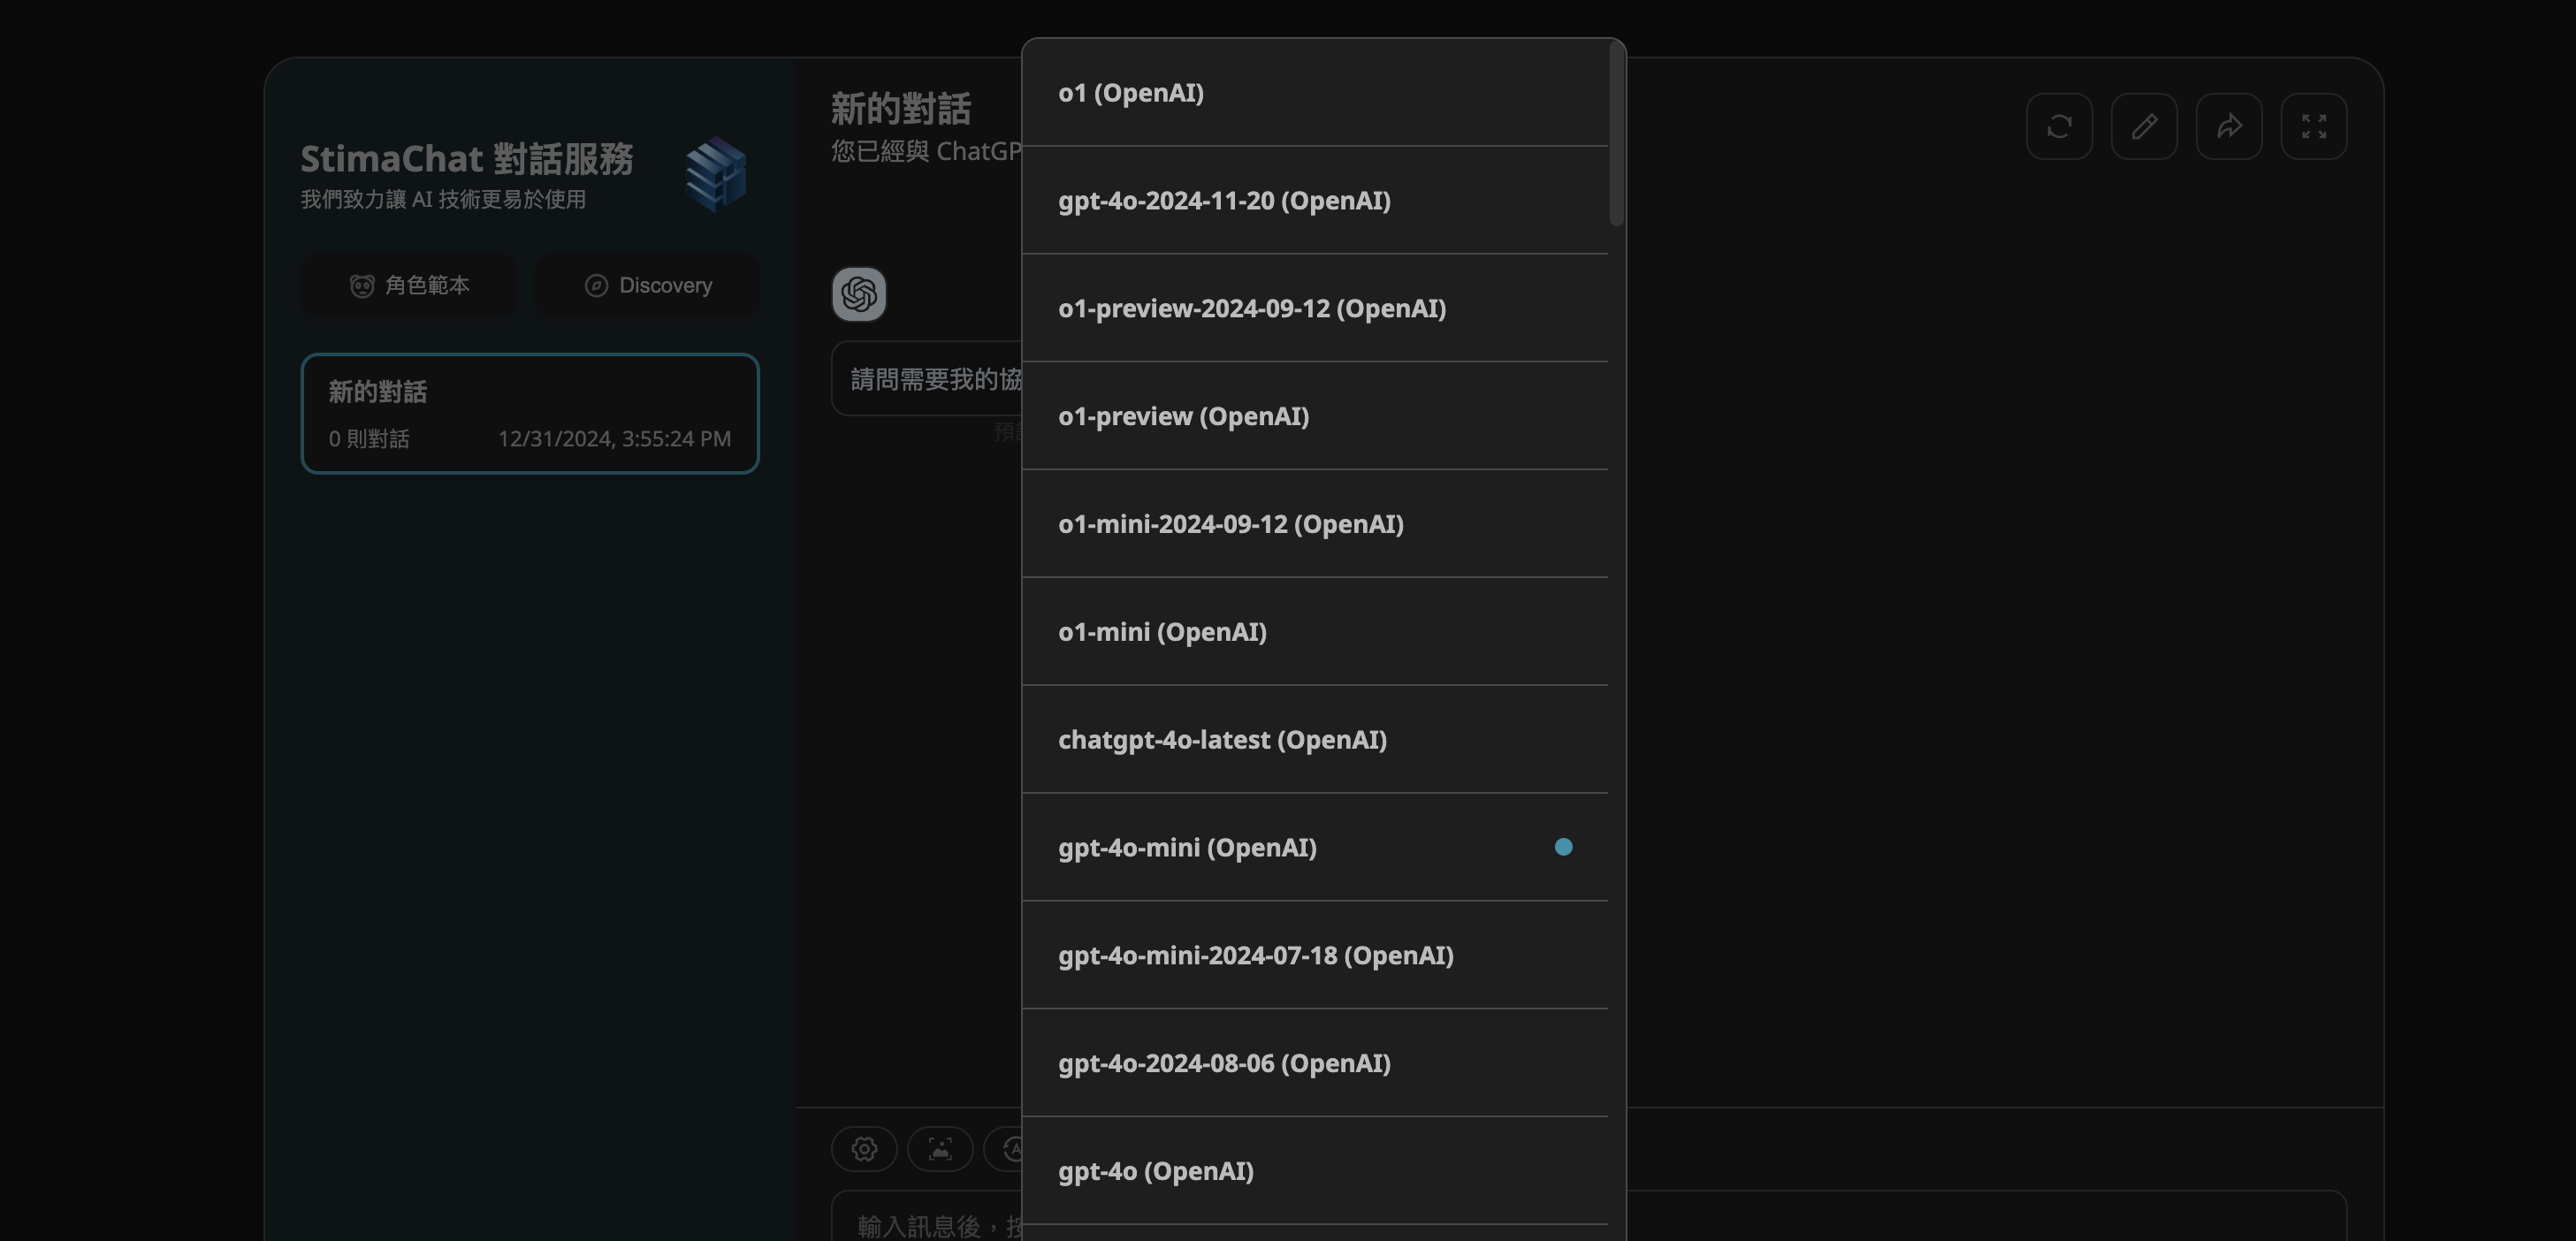Click the share arrow icon
This screenshot has width=2576, height=1241.
click(x=2229, y=126)
